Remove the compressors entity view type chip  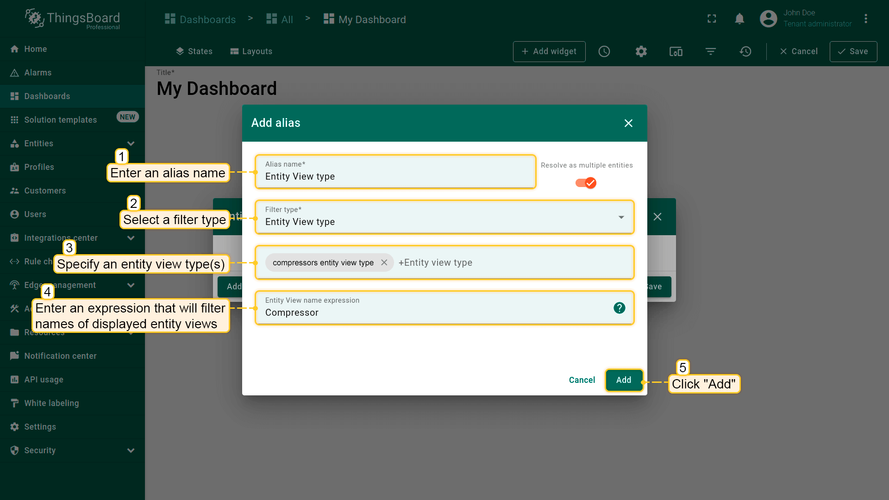coord(384,262)
